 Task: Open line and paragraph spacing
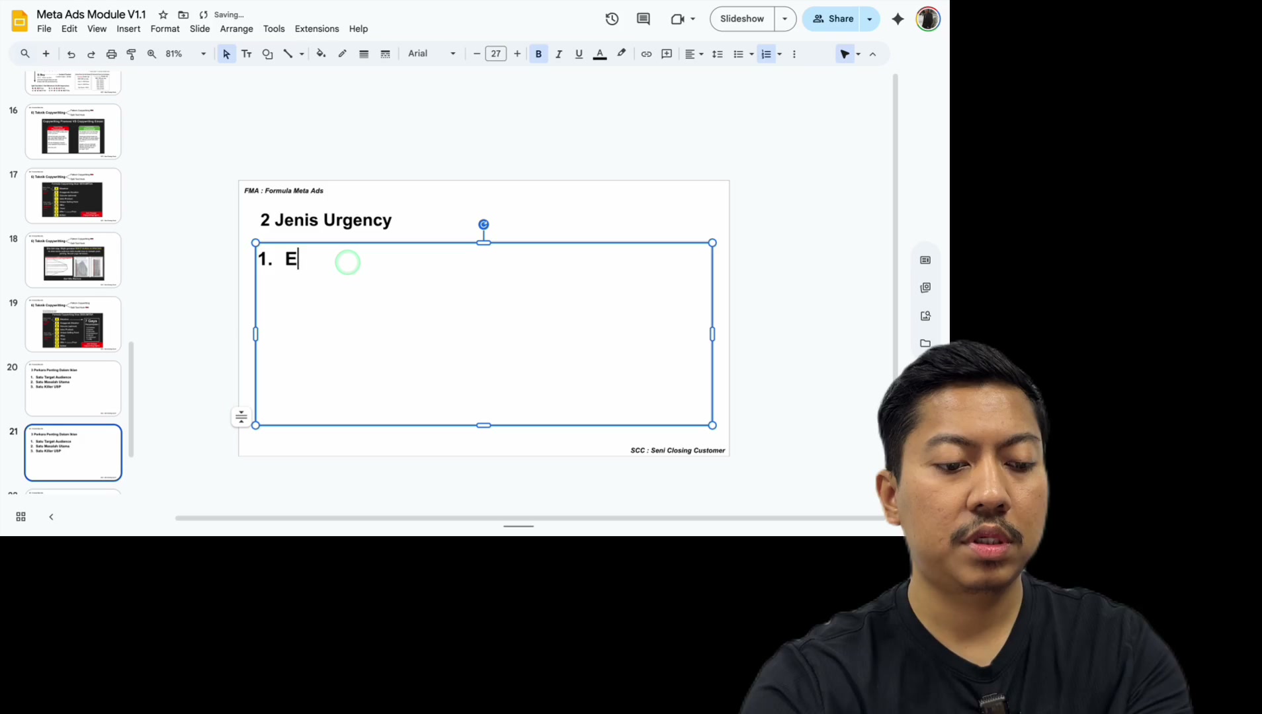[x=717, y=54]
